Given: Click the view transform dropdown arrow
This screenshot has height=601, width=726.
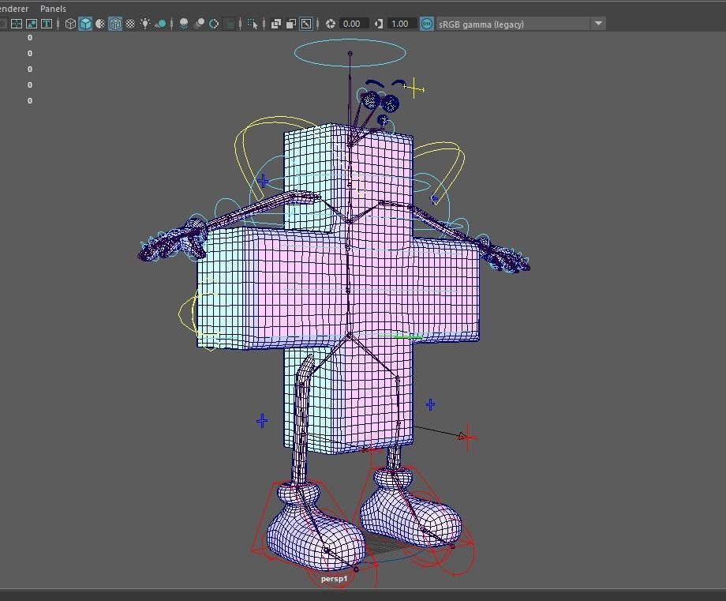Looking at the screenshot, I should [x=598, y=24].
